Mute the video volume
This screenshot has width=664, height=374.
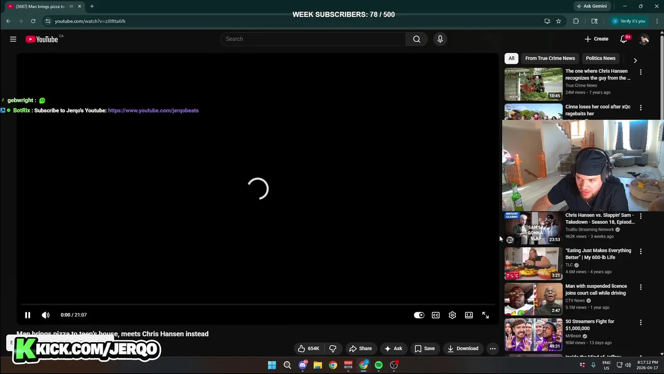[x=46, y=315]
